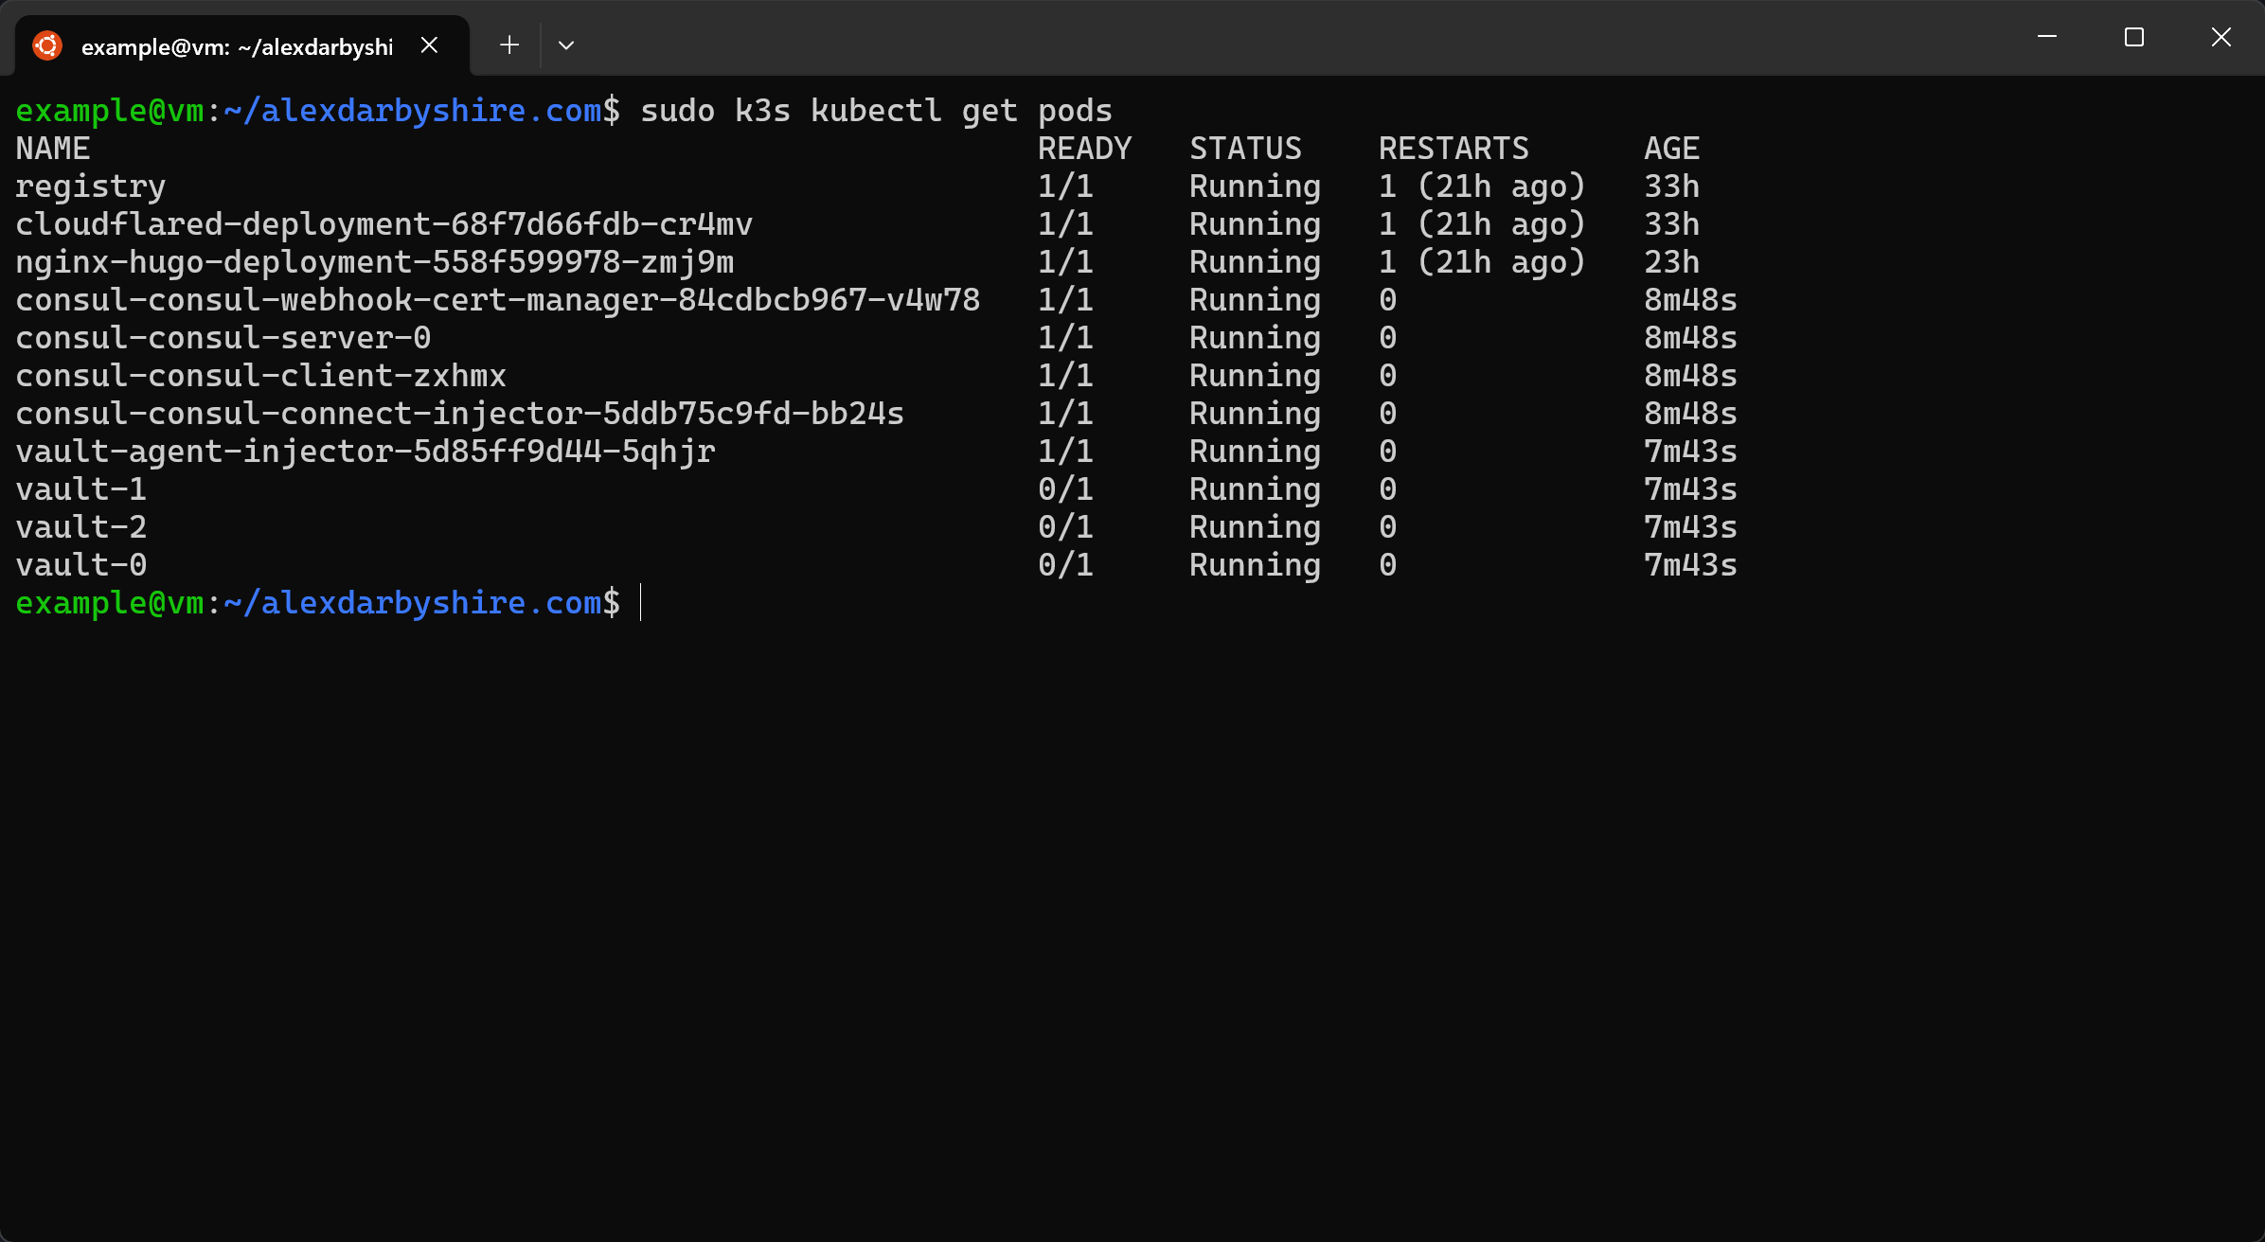Image resolution: width=2265 pixels, height=1242 pixels.
Task: Click the 7m43s age of vault-agent-injector
Action: (x=1691, y=452)
